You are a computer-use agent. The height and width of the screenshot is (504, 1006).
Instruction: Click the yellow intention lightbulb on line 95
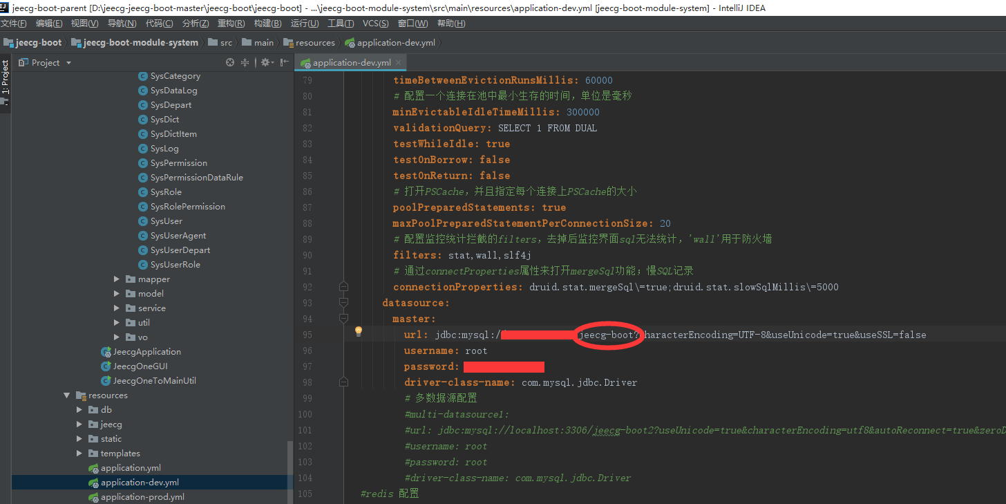pyautogui.click(x=359, y=331)
